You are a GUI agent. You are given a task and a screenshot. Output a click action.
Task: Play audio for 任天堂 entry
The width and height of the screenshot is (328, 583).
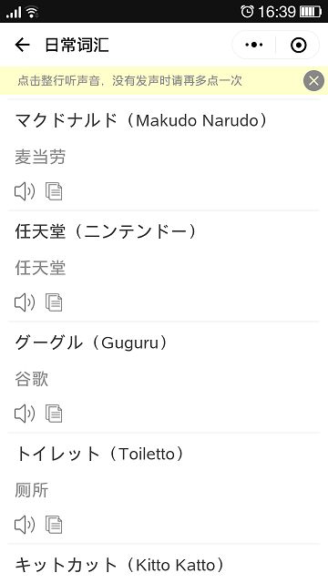click(25, 302)
